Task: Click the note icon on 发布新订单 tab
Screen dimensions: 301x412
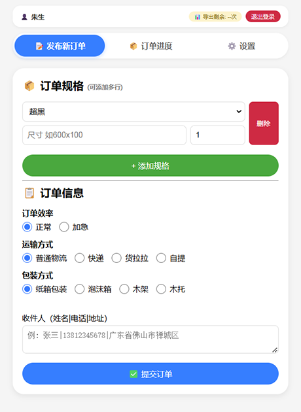Action: (x=39, y=46)
